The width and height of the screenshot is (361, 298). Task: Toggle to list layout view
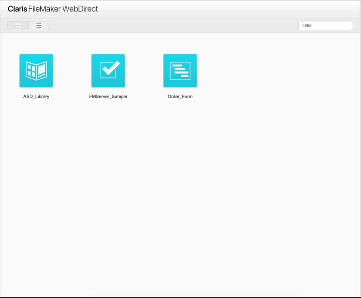[x=39, y=25]
